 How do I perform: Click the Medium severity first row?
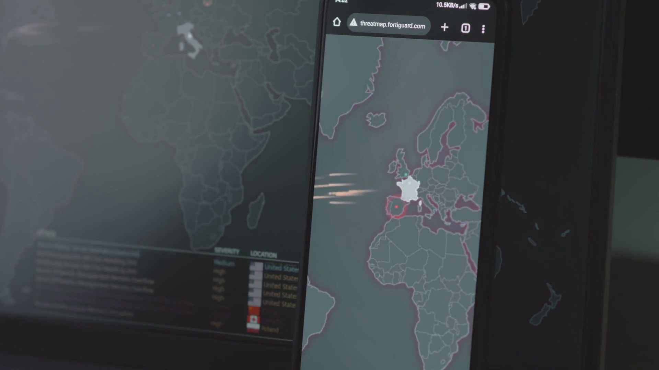click(x=224, y=263)
